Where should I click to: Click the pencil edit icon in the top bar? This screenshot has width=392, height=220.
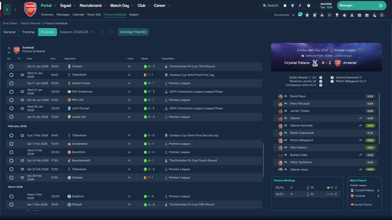tap(300, 5)
